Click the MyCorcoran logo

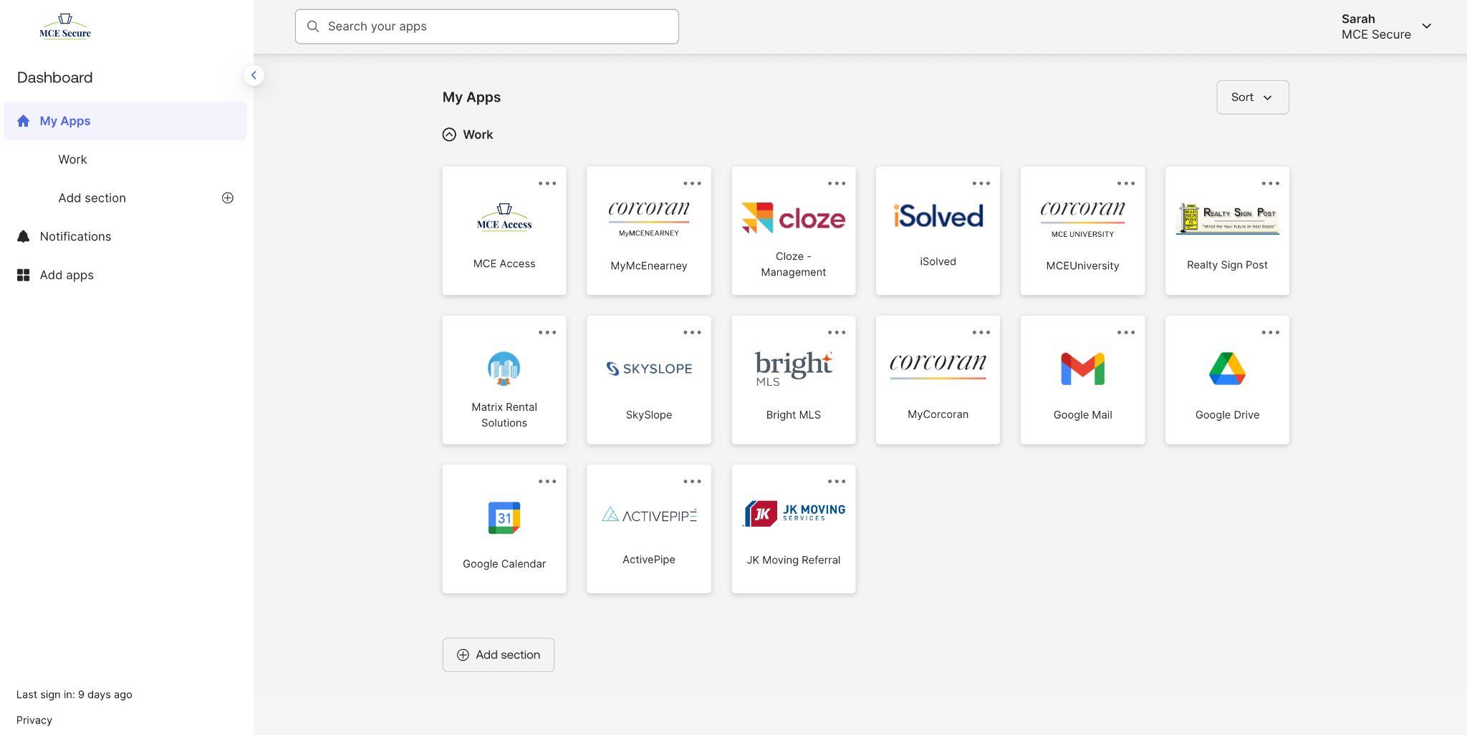938,366
